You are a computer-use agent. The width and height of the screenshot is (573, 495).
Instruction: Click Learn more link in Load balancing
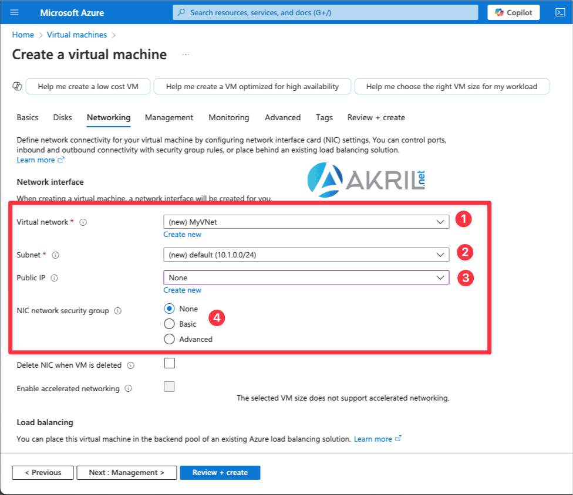(x=377, y=439)
